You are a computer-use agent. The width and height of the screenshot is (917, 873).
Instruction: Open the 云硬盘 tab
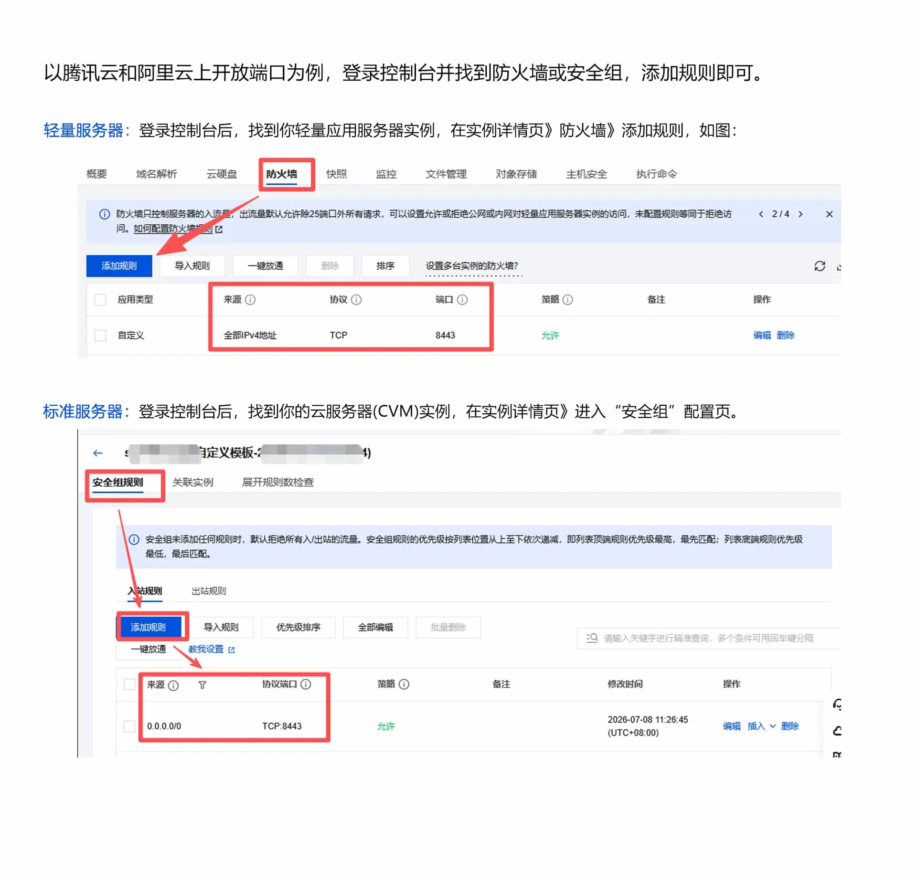pos(222,174)
